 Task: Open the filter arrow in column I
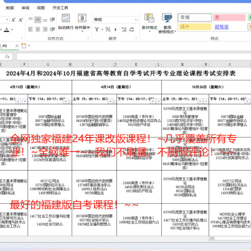(111, 101)
